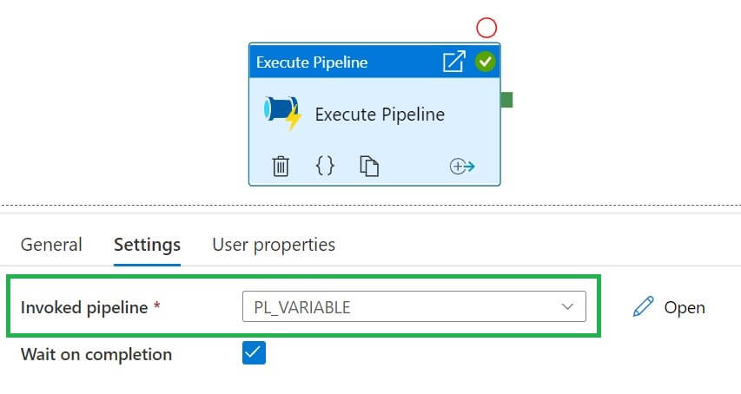Switch to the General tab

[51, 245]
